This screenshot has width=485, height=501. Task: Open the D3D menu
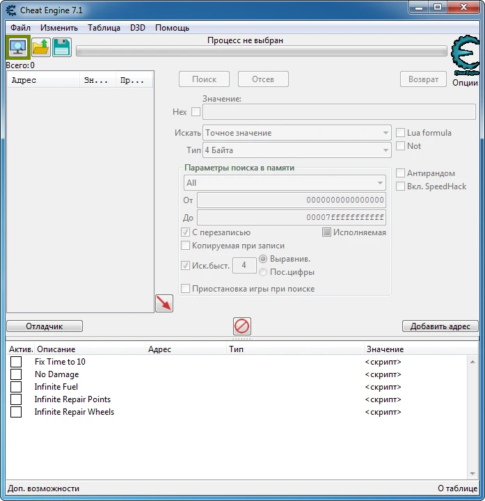click(138, 28)
